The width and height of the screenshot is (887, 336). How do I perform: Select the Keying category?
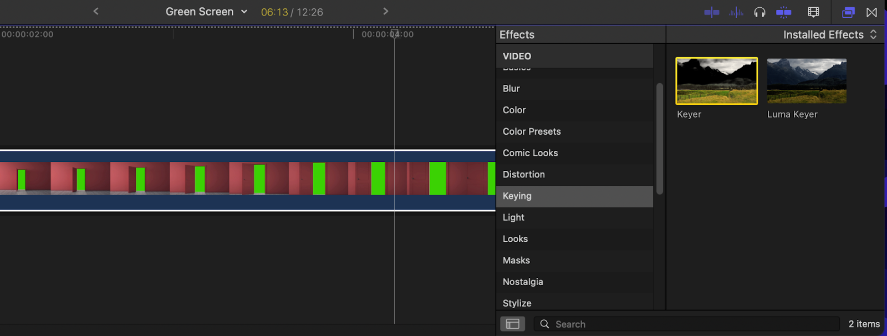coord(574,196)
